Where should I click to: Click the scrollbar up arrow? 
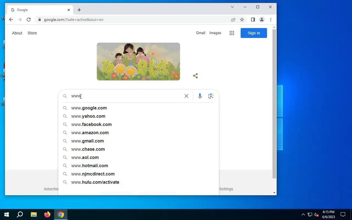click(274, 27)
